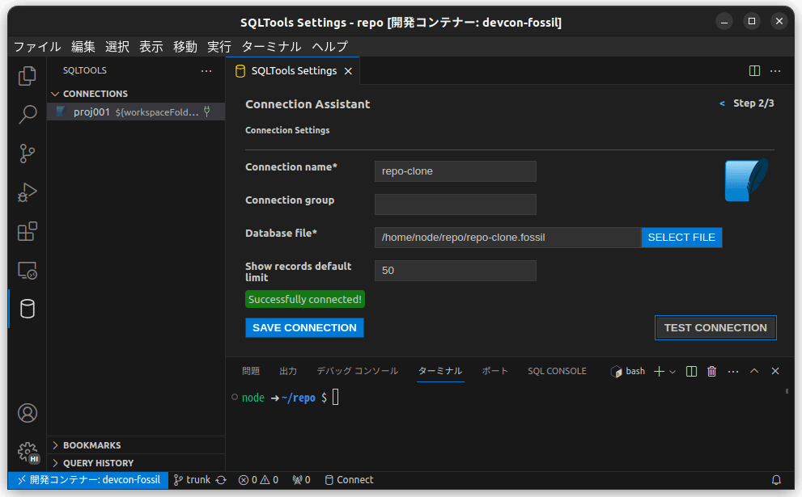Open the ヘルプ menu
Screen dimensions: 802x497
pos(329,47)
